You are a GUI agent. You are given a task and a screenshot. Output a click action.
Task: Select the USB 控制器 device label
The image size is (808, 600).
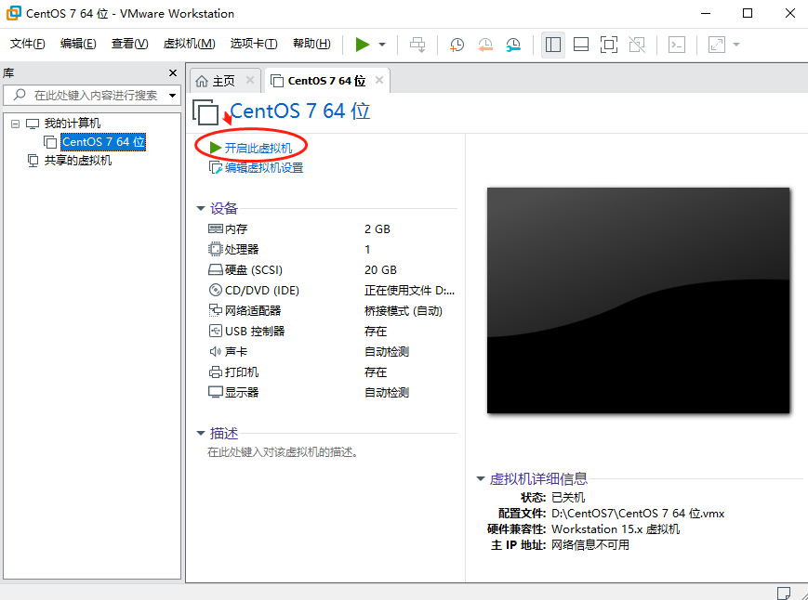[255, 332]
